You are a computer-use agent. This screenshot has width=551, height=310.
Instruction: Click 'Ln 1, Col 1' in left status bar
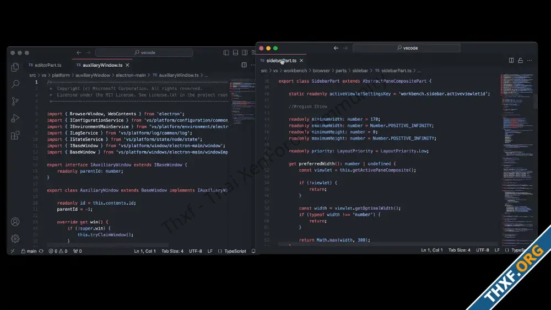coord(145,251)
